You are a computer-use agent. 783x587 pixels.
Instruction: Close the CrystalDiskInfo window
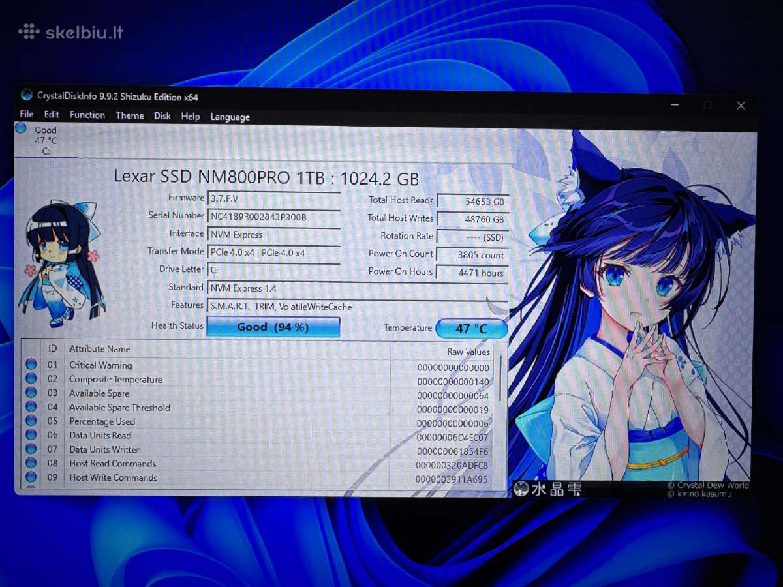pos(741,106)
